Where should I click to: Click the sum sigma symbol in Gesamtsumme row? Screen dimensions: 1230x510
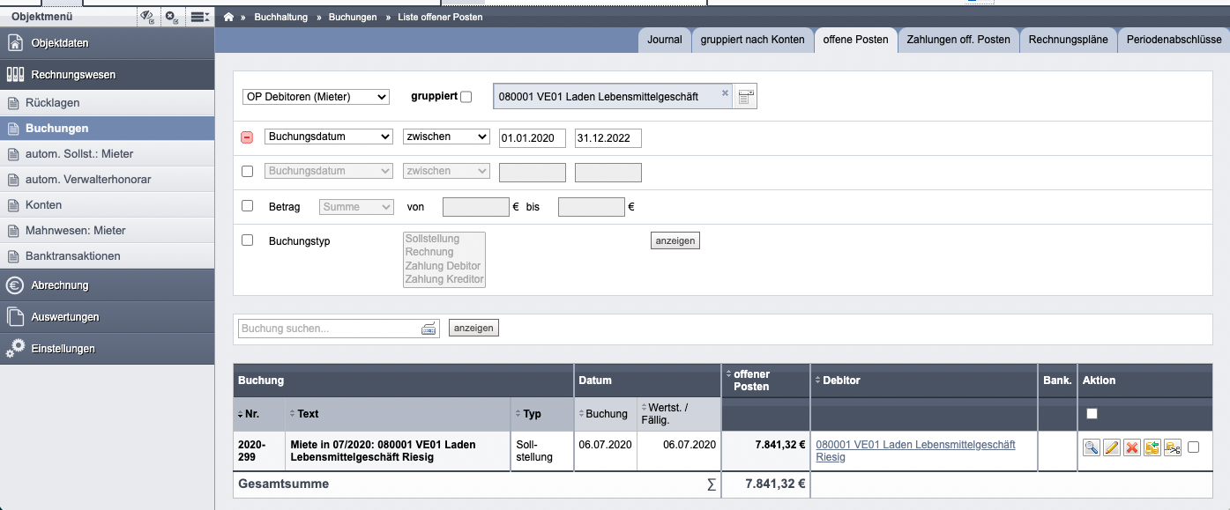tap(712, 484)
